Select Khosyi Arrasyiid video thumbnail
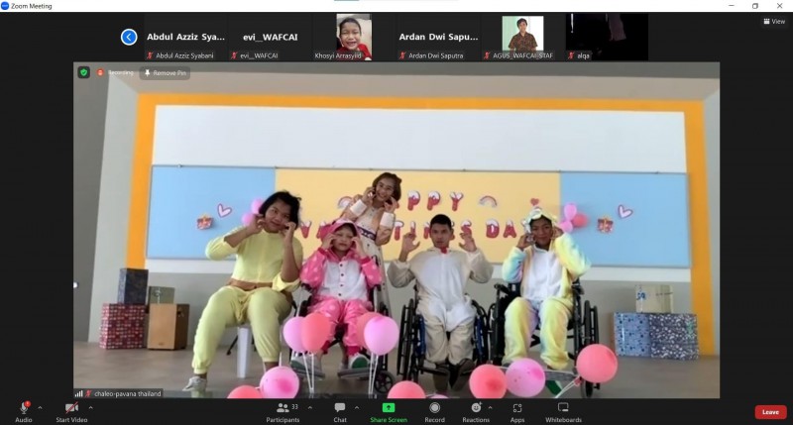Screen dimensions: 793x425 354,37
